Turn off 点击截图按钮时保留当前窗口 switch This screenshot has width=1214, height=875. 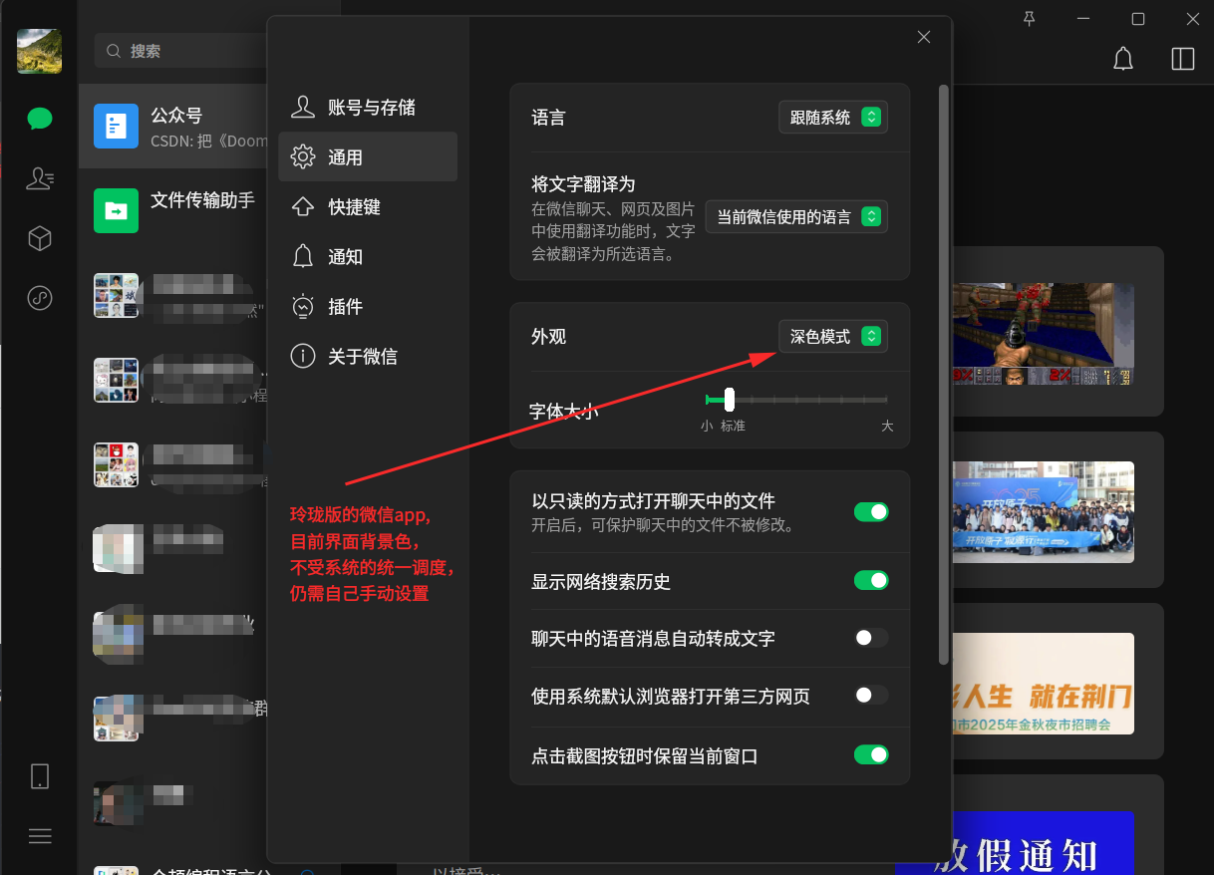pos(871,755)
